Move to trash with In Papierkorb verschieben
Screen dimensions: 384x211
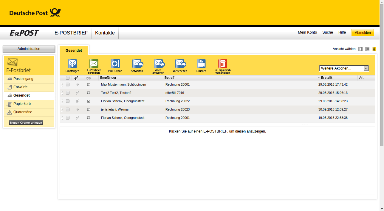point(223,64)
